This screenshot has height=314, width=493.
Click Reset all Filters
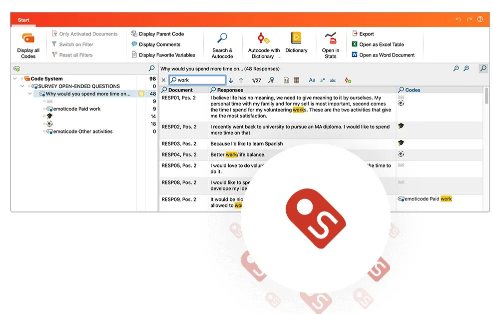coord(72,54)
